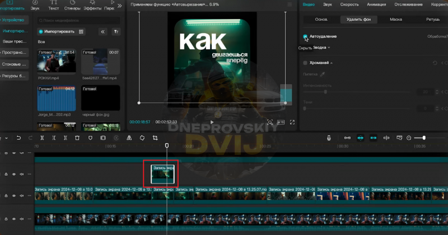Open the selection tool dropdown arrow
Image resolution: width=448 pixels, height=235 pixels.
pos(6,139)
